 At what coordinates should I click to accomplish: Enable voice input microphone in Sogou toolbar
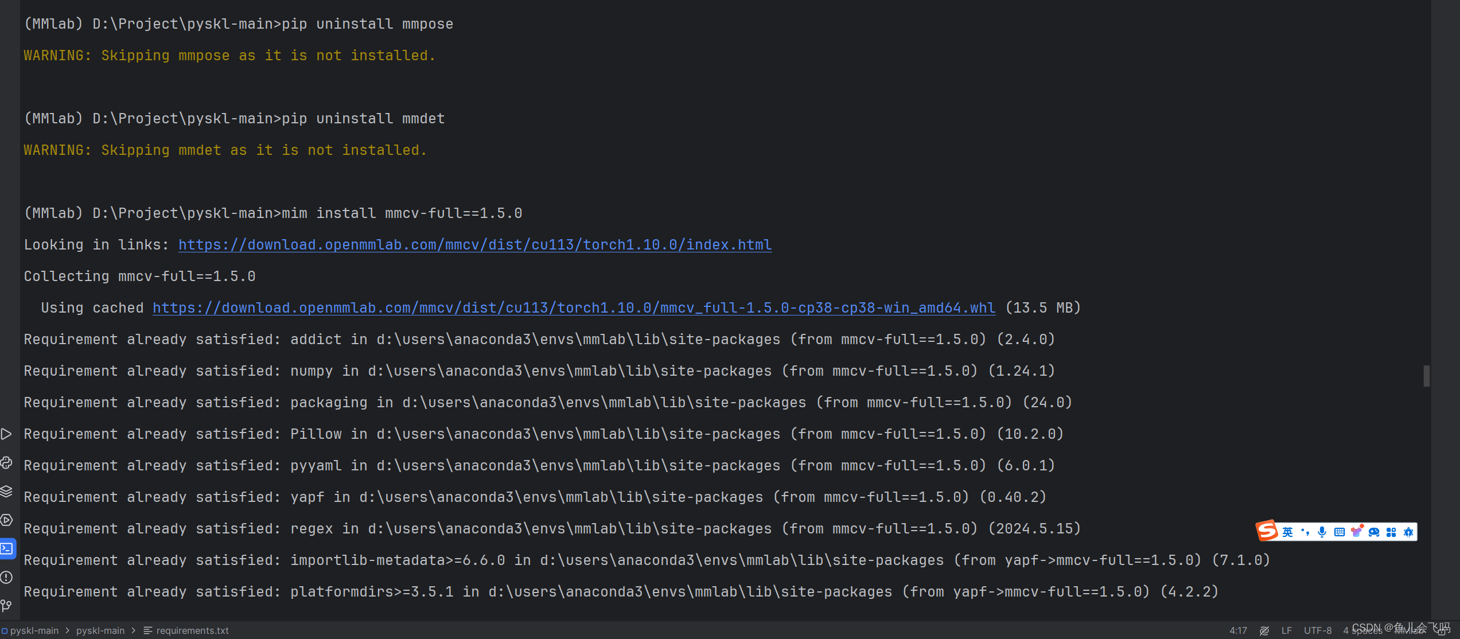pyautogui.click(x=1322, y=532)
